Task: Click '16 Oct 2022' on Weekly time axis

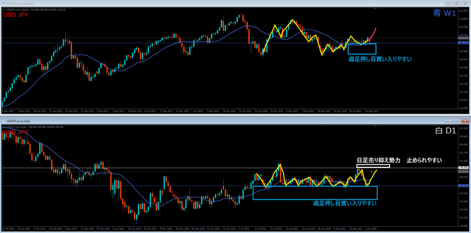Action: [71, 111]
